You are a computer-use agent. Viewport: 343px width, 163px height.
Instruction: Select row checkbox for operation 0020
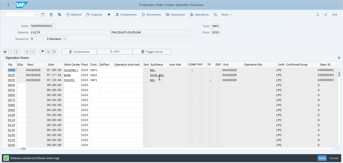[x=5, y=75]
